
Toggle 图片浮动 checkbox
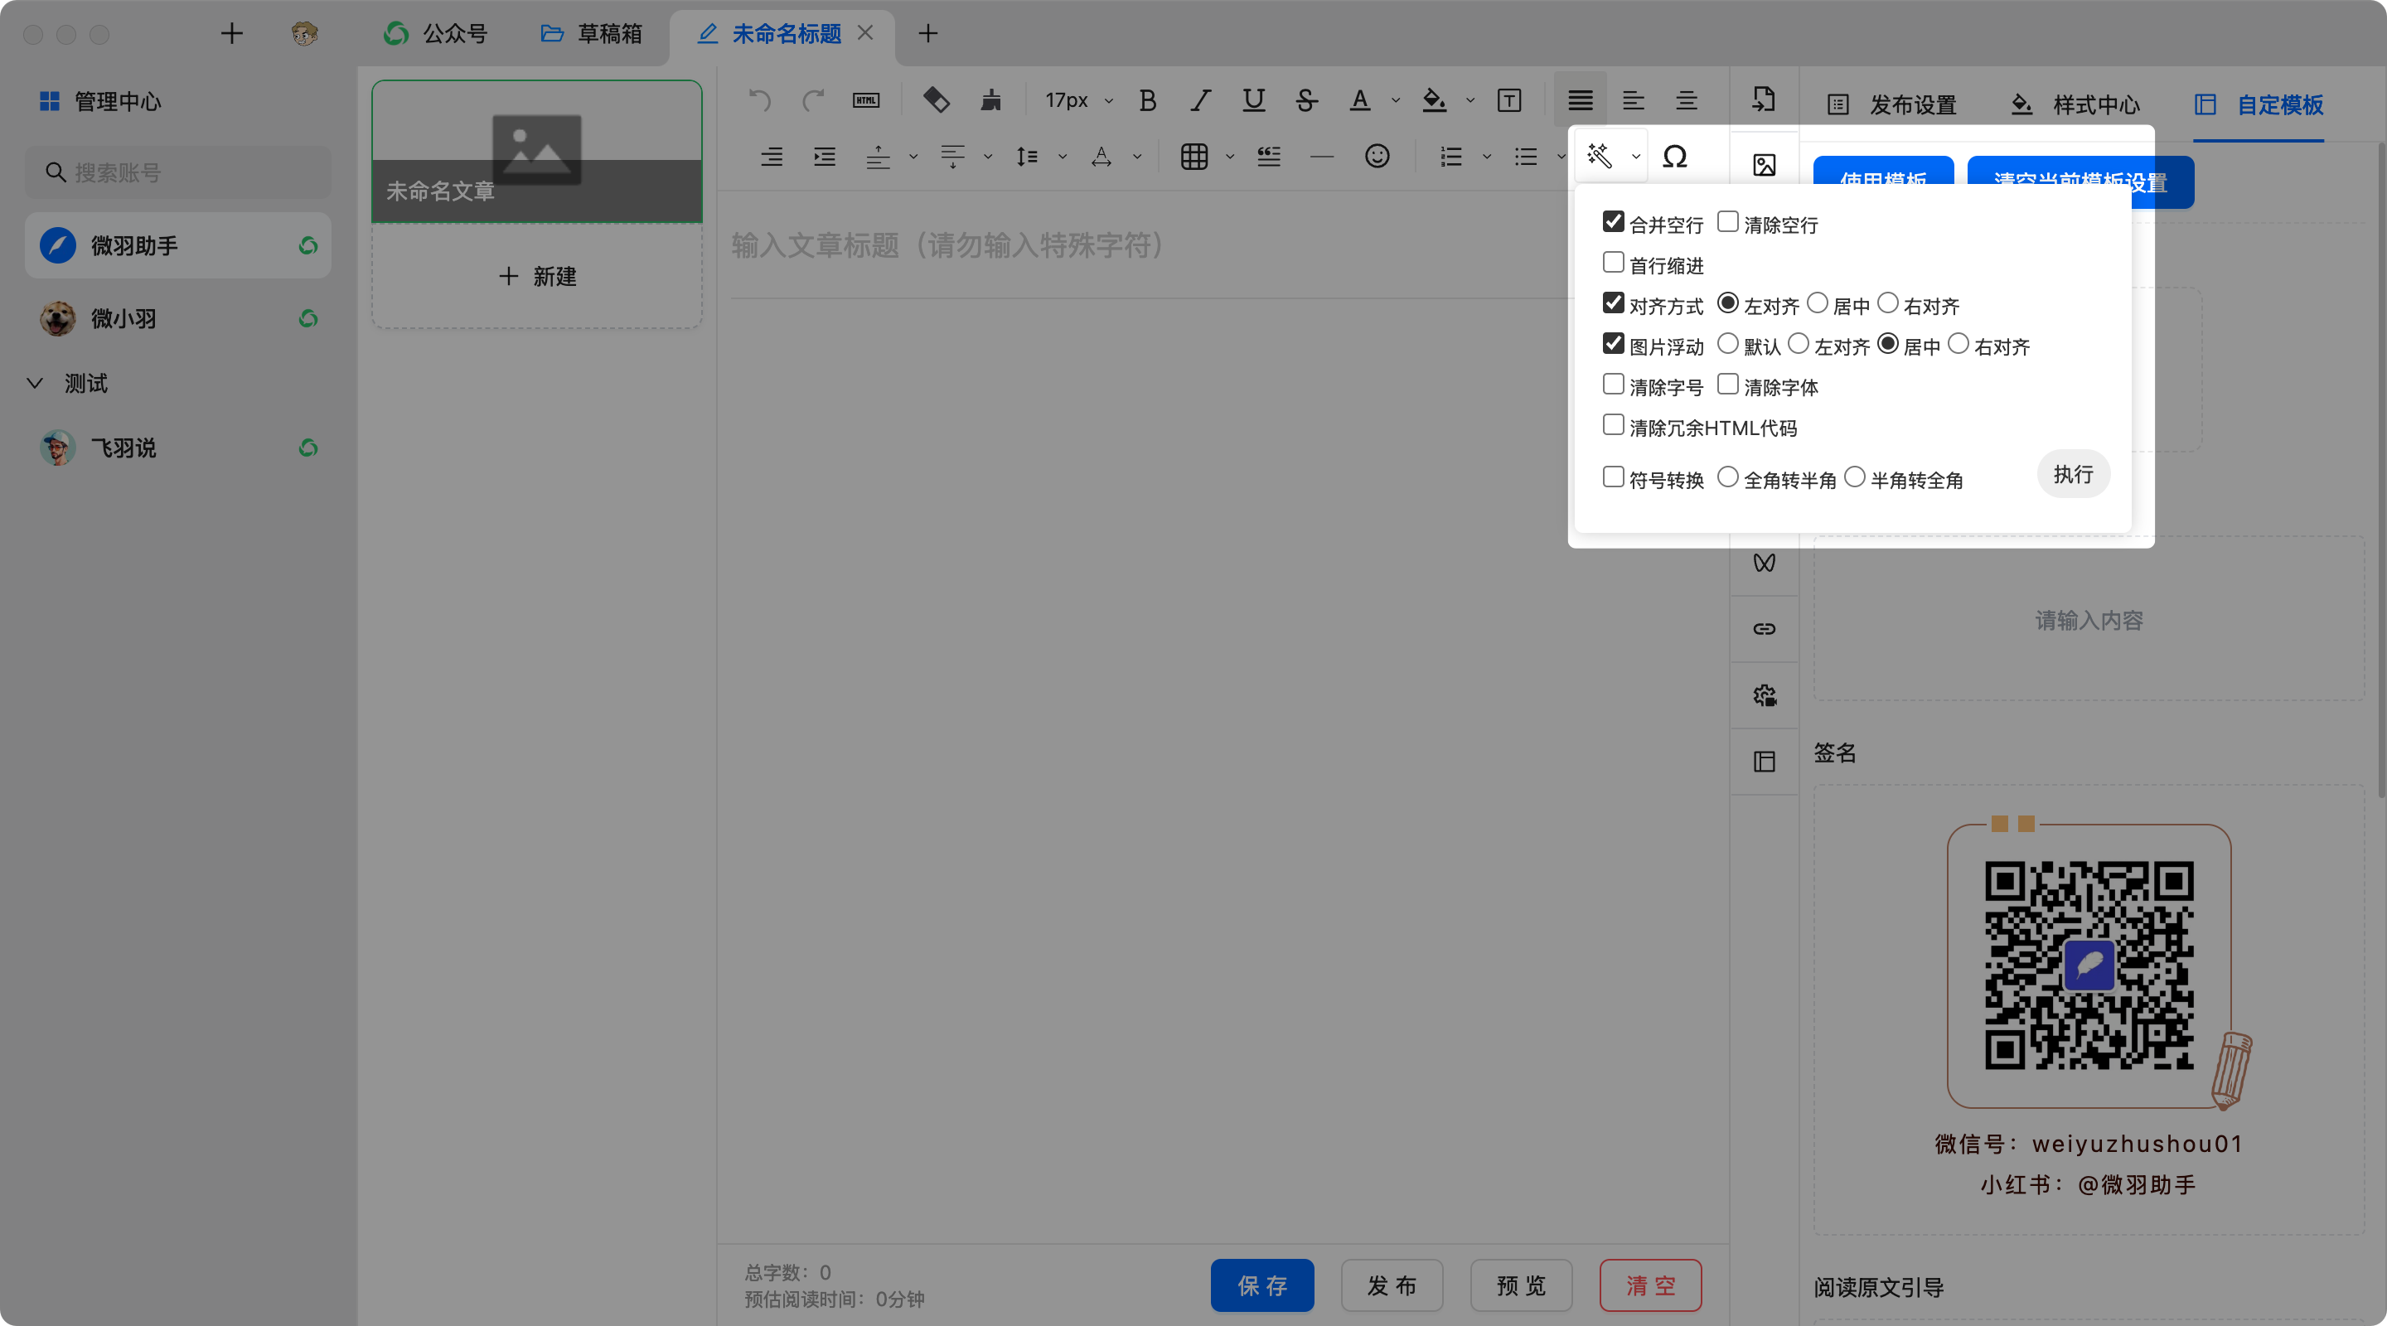(1613, 344)
